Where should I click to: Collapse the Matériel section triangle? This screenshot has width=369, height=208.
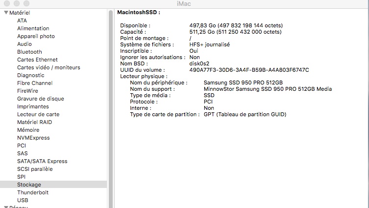point(6,13)
